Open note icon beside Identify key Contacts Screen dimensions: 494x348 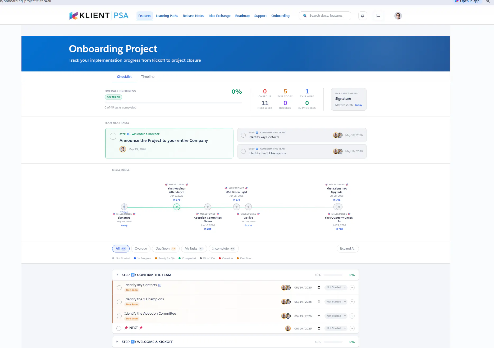pyautogui.click(x=159, y=285)
